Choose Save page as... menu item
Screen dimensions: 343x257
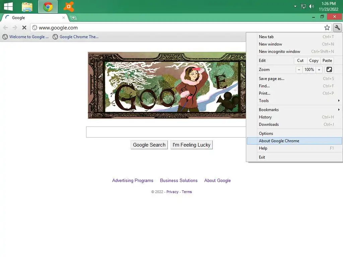pos(294,79)
